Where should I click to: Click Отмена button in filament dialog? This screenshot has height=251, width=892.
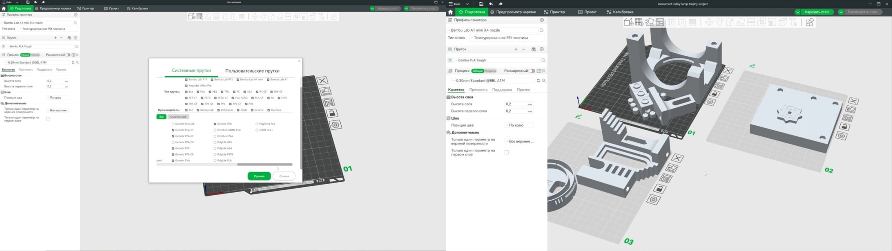[284, 176]
